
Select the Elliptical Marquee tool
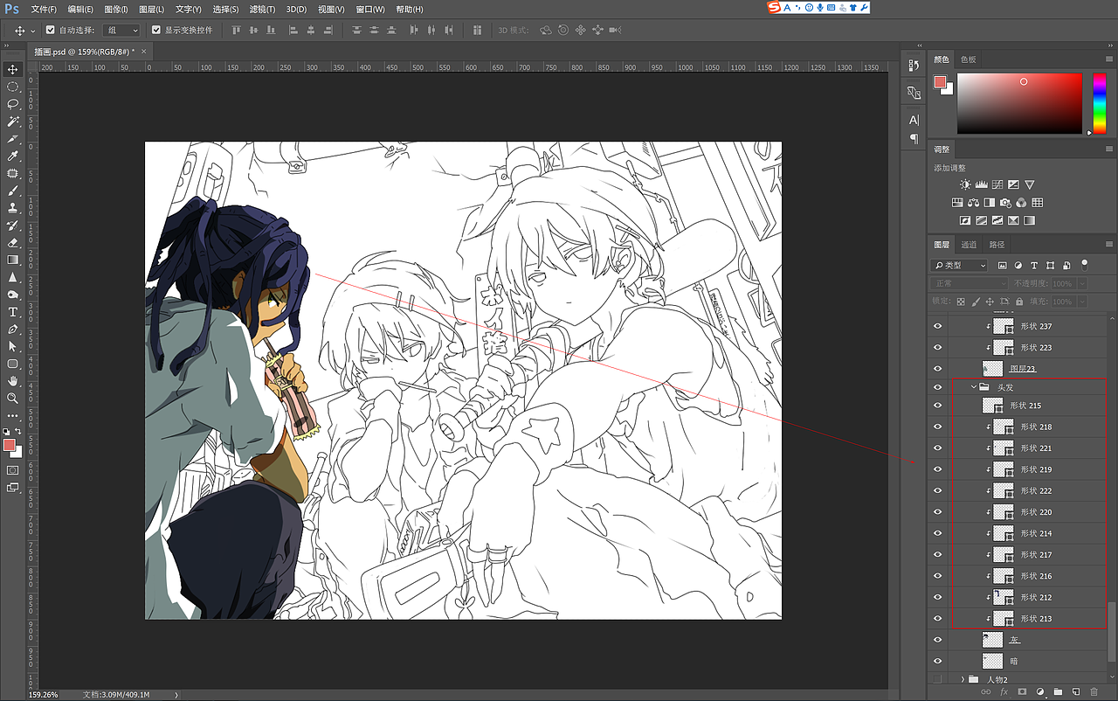(x=13, y=87)
